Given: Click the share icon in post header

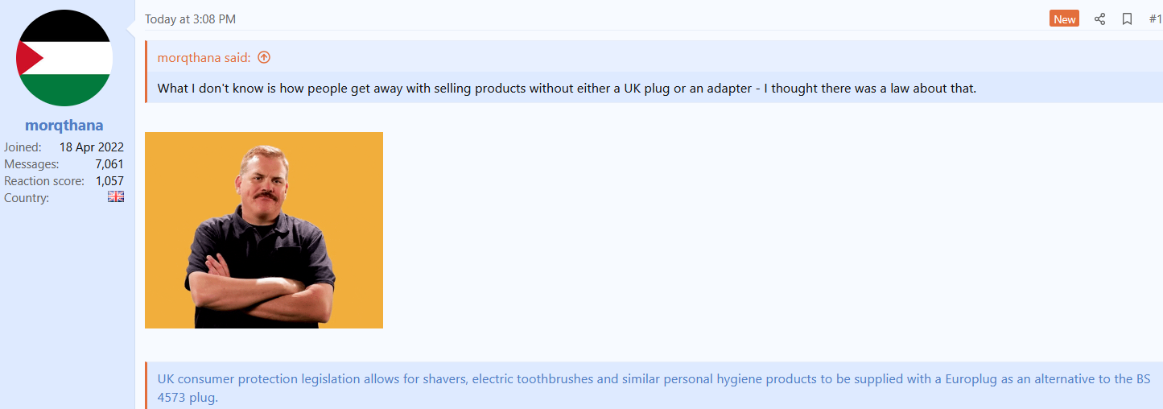Looking at the screenshot, I should coord(1099,19).
